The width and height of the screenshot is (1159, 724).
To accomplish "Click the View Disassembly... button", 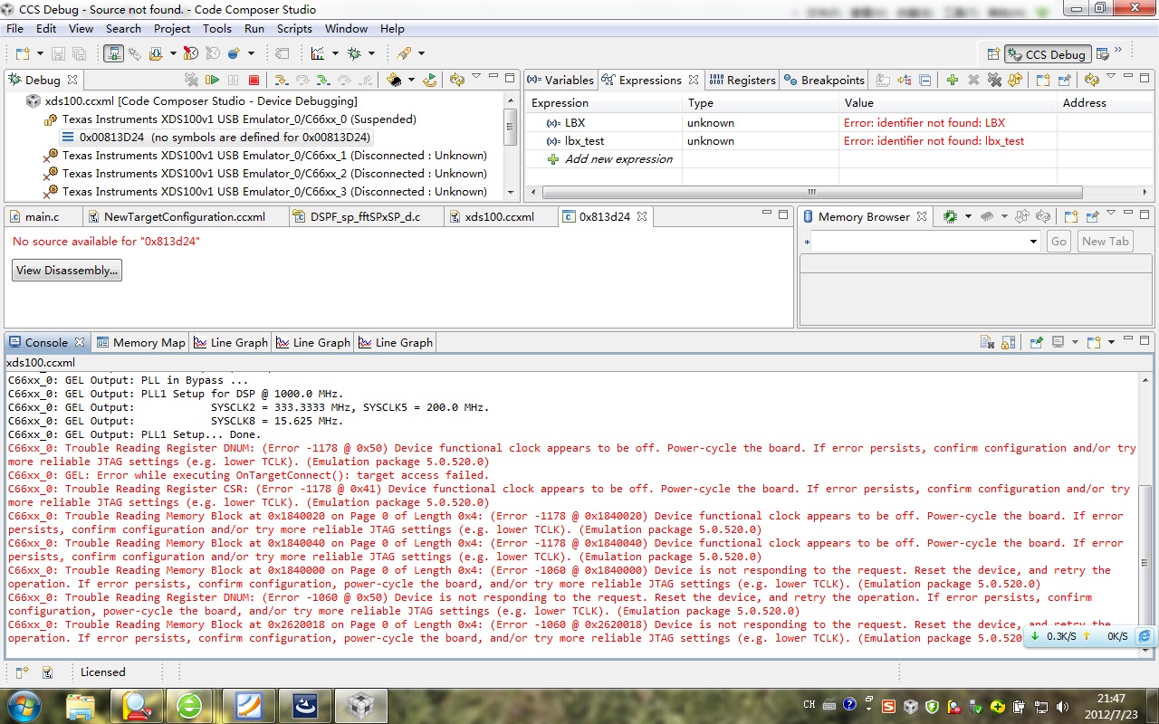I will [x=67, y=270].
